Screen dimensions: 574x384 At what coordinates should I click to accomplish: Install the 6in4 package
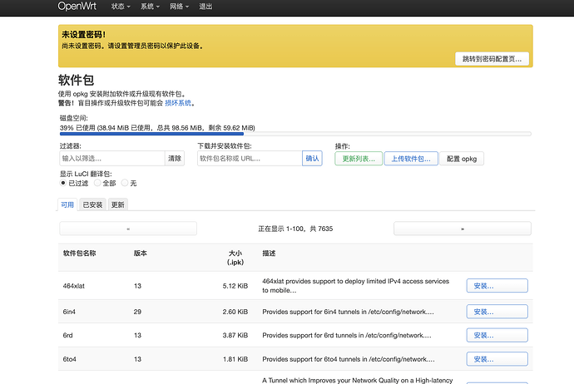[497, 312]
